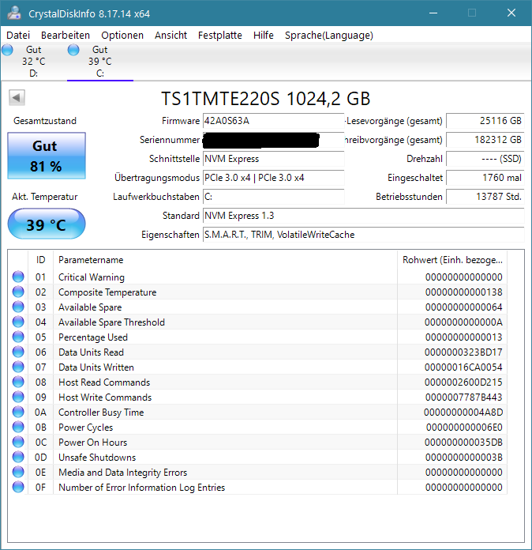Image resolution: width=532 pixels, height=550 pixels.
Task: Click the status orb for Controller Busy Time
Action: click(18, 412)
